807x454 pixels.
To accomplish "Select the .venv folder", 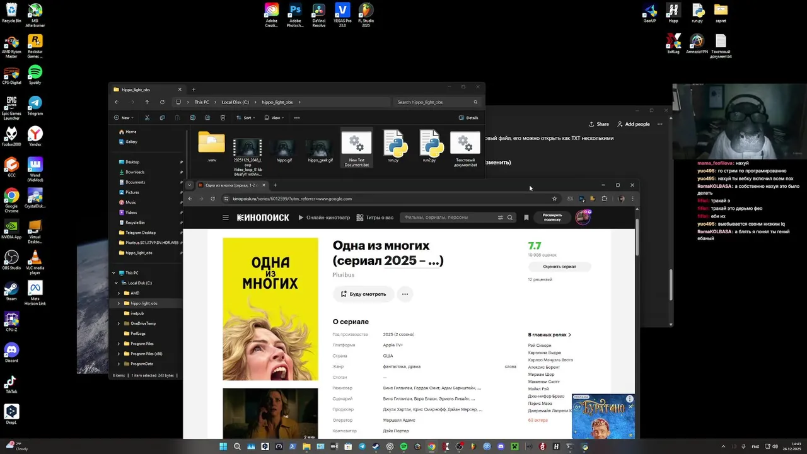I will point(211,146).
